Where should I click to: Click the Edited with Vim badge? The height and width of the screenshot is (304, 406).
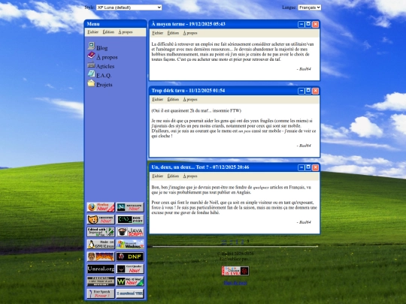point(101,232)
